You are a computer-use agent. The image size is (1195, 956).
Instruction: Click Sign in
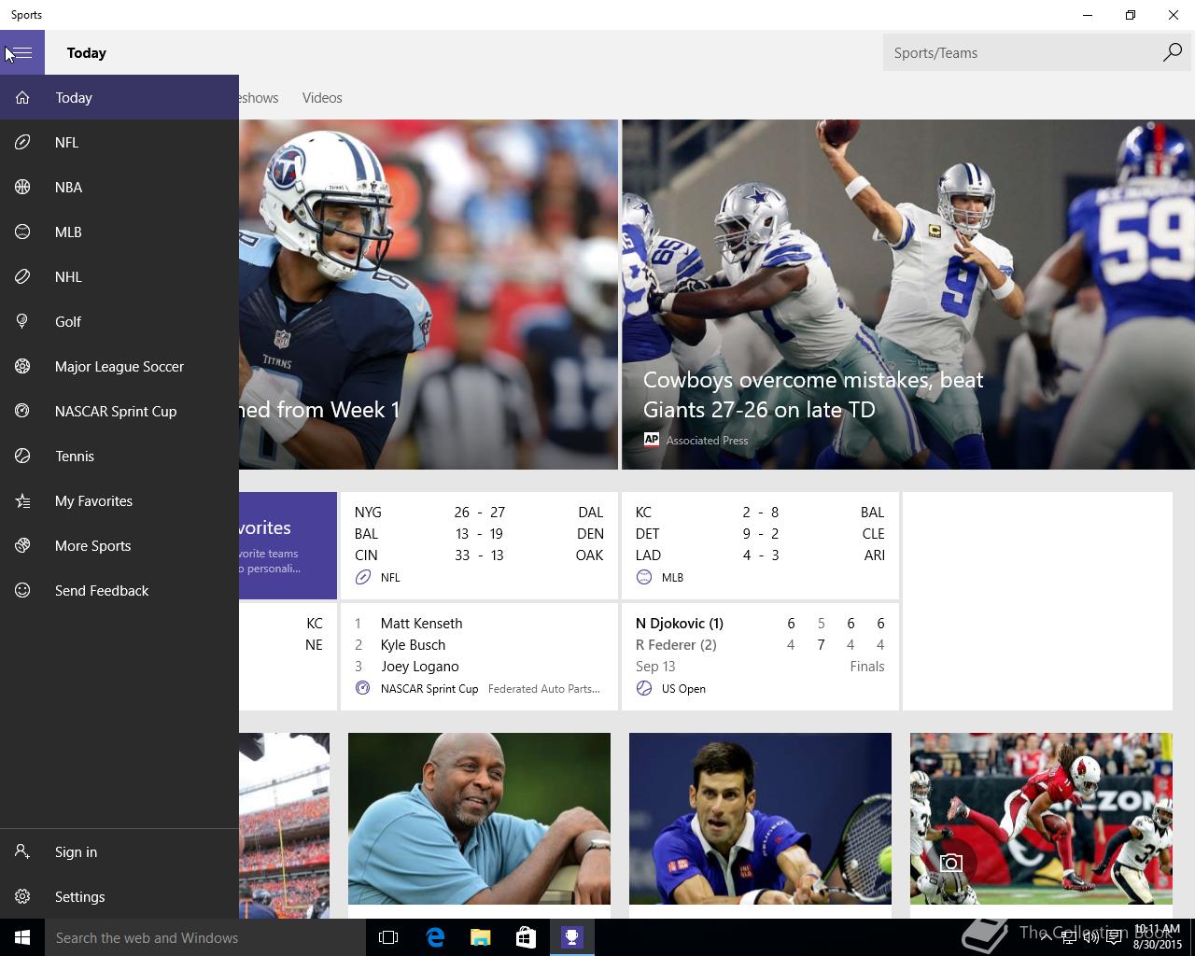click(x=119, y=851)
